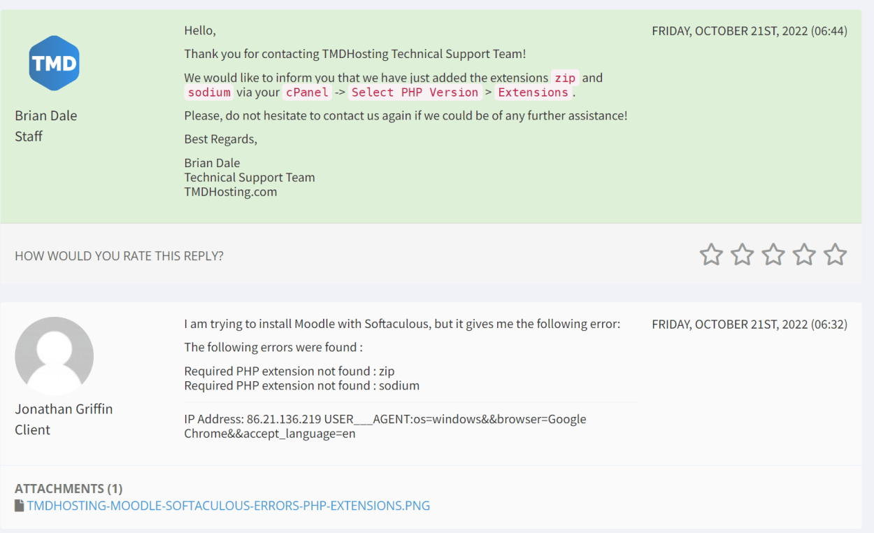Click the attachment file icon
Viewport: 874px width, 533px height.
(20, 505)
